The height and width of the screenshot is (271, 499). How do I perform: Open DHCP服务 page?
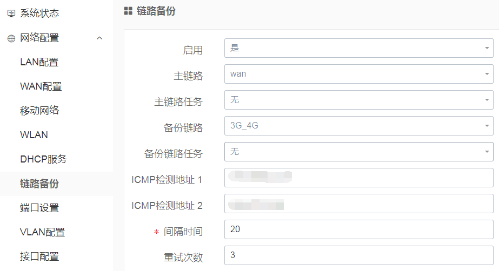point(43,159)
